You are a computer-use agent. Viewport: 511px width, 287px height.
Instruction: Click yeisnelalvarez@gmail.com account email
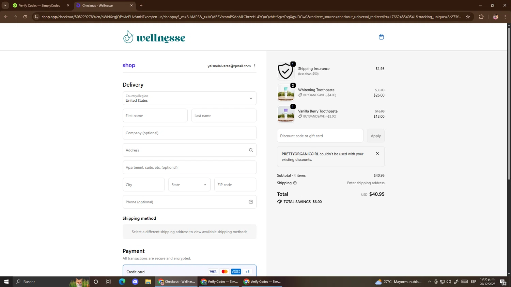[x=229, y=66]
